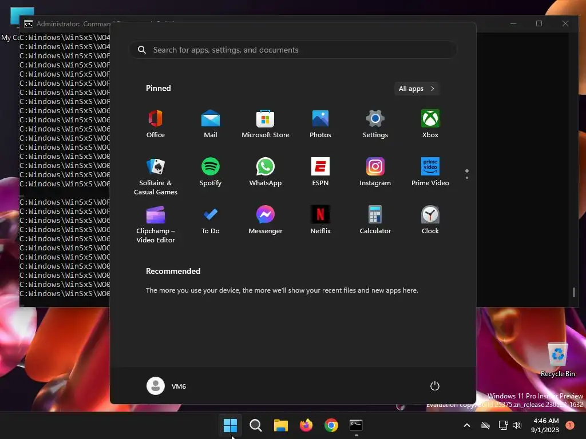Open the Recycle Bin on the desktop
The height and width of the screenshot is (439, 586).
point(557,359)
